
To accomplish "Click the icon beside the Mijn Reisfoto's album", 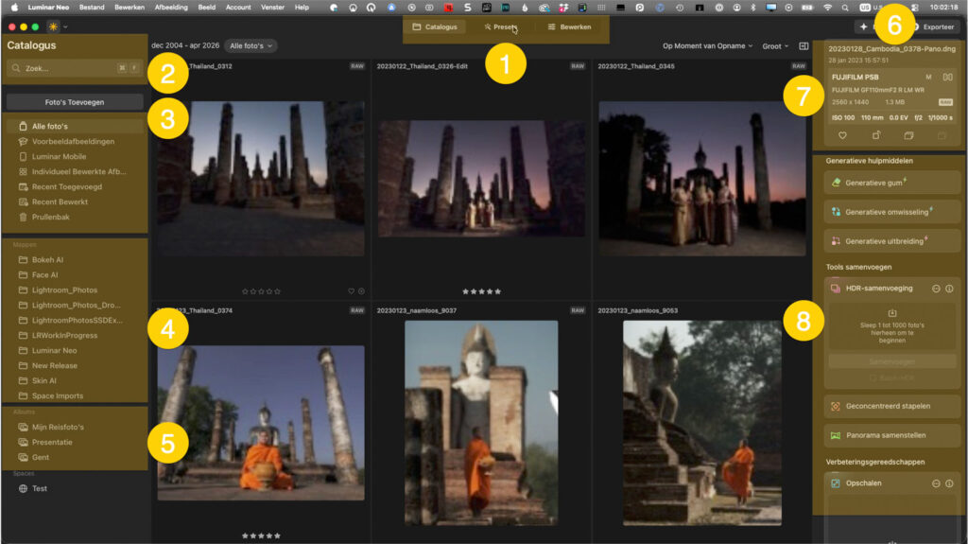I will point(23,428).
